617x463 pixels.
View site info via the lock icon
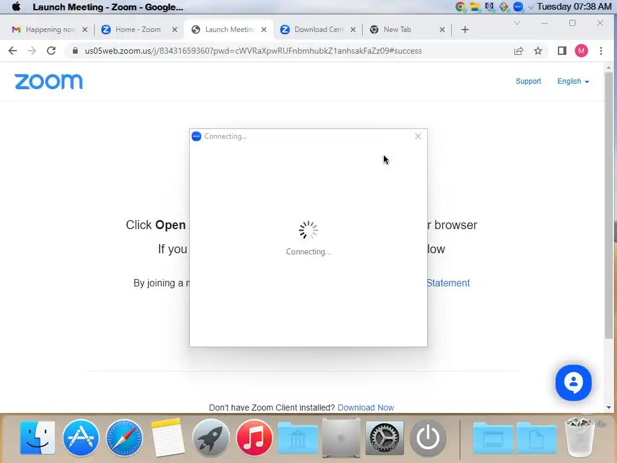tap(75, 51)
